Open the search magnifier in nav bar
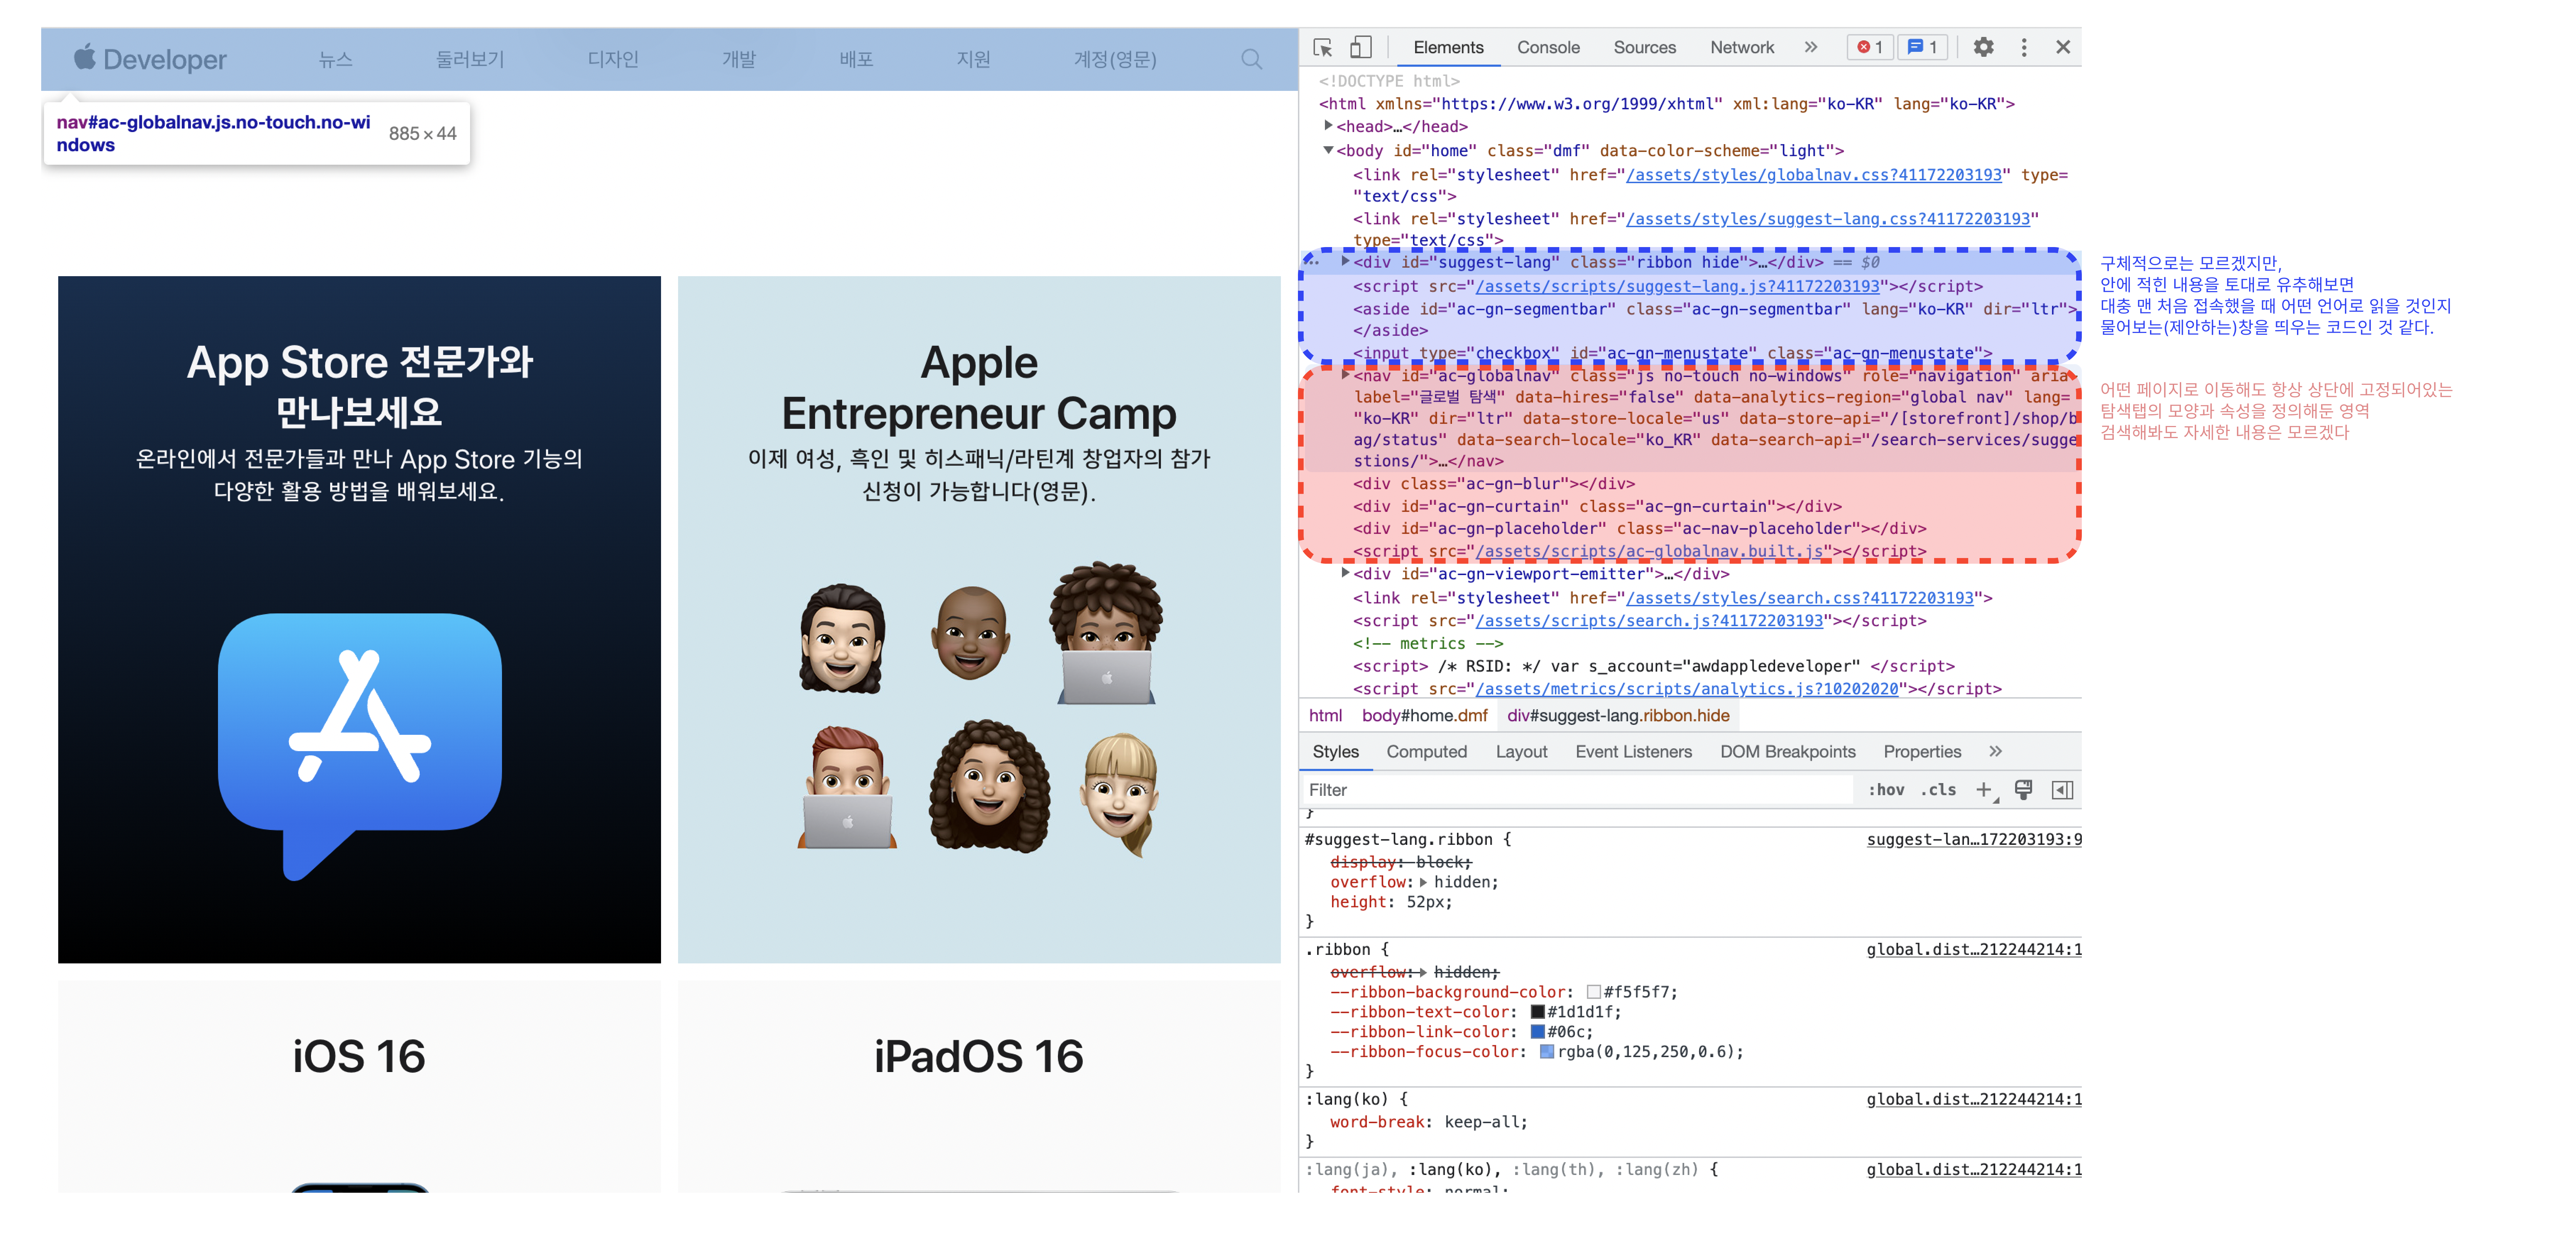 1251,59
